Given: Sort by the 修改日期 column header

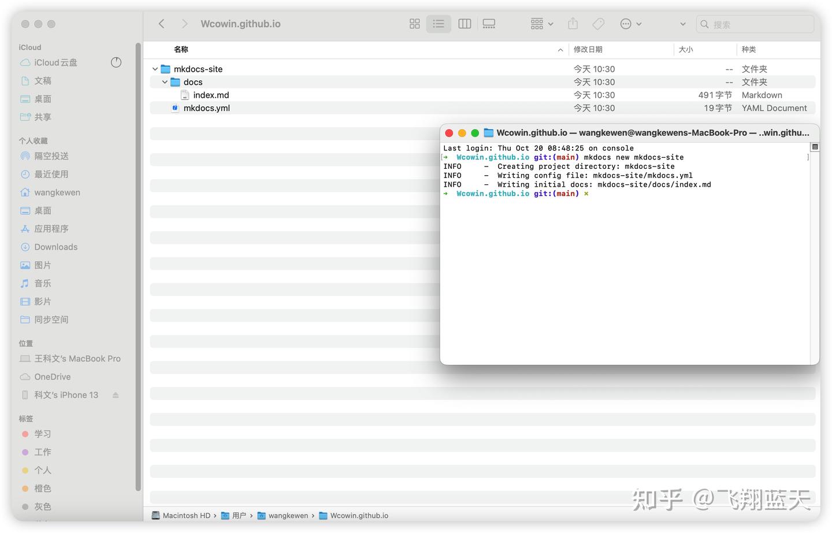Looking at the screenshot, I should (x=588, y=50).
